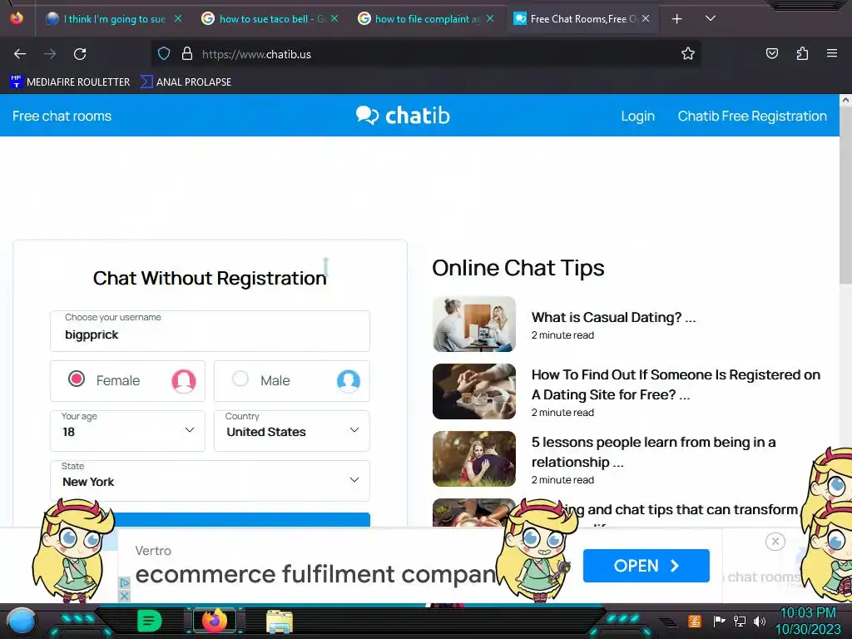Viewport: 852px width, 639px height.
Task: Click the small X icon below AdChoices
Action: (125, 596)
